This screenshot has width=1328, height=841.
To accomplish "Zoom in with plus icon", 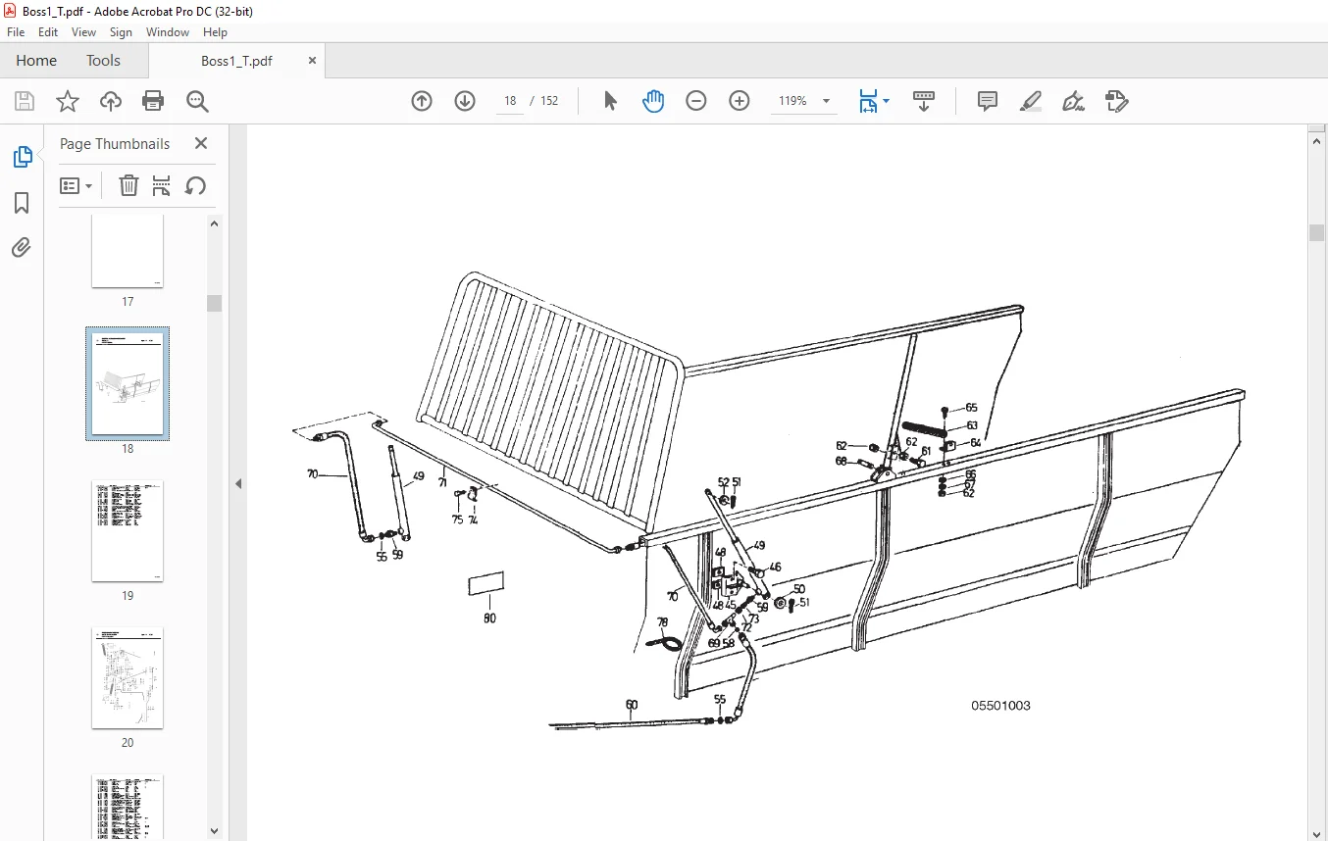I will (740, 101).
